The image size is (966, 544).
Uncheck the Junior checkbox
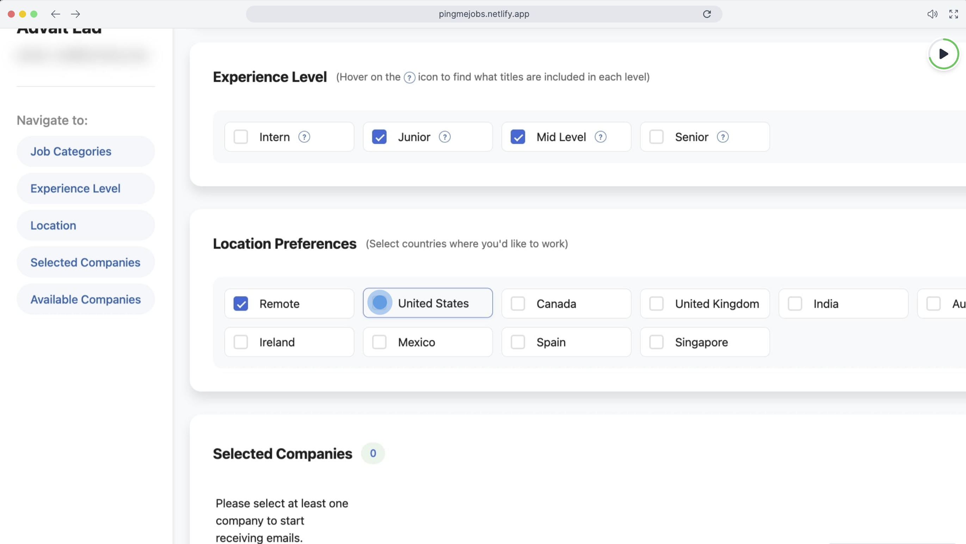coord(379,137)
